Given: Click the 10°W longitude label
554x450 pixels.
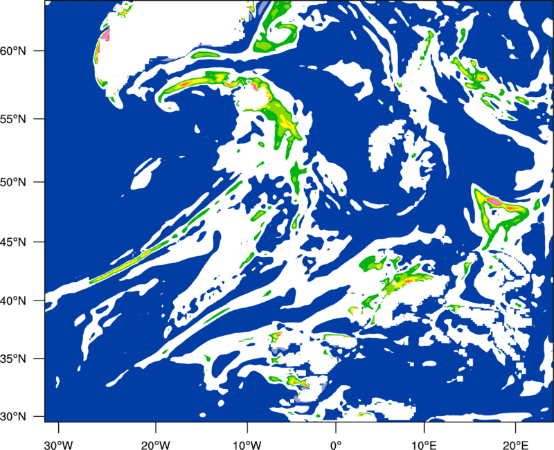Looking at the screenshot, I should [x=247, y=445].
